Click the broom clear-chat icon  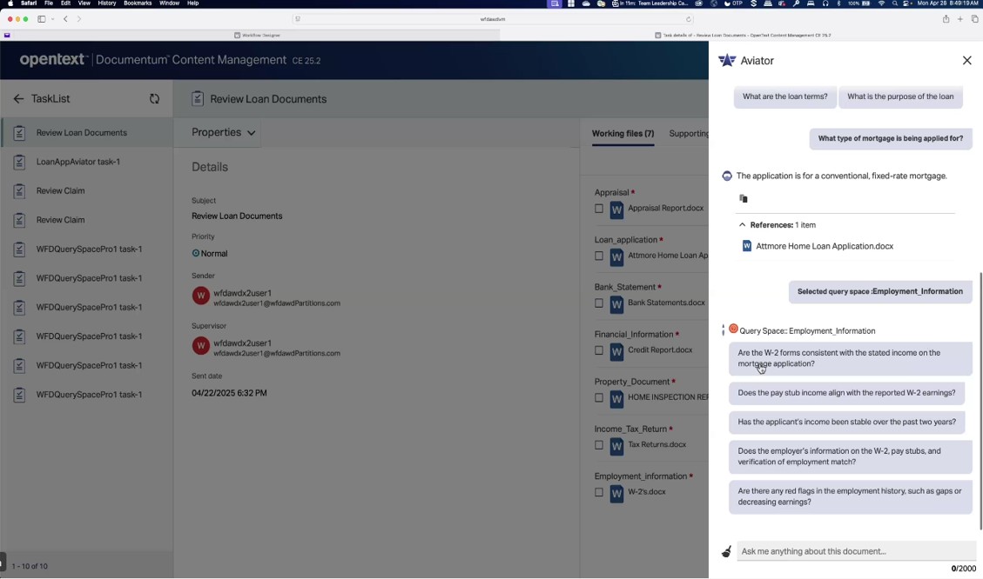click(726, 551)
